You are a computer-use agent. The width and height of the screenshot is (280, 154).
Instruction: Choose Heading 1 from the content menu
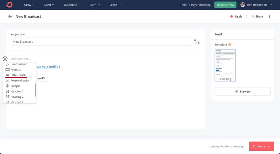(x=20, y=91)
